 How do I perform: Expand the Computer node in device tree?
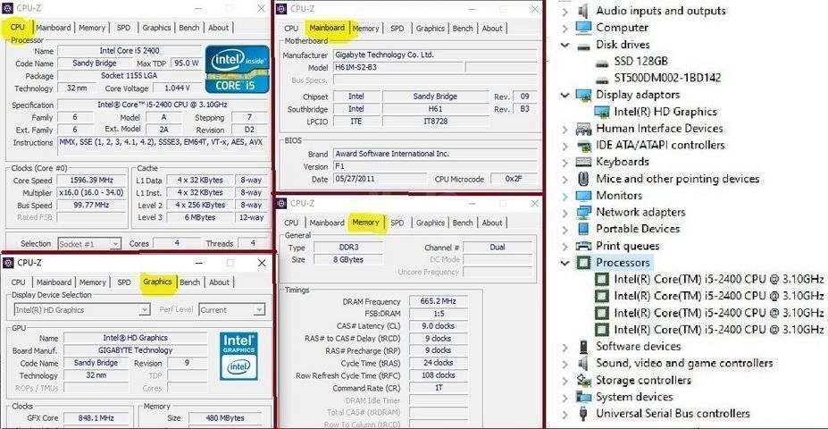tap(565, 28)
